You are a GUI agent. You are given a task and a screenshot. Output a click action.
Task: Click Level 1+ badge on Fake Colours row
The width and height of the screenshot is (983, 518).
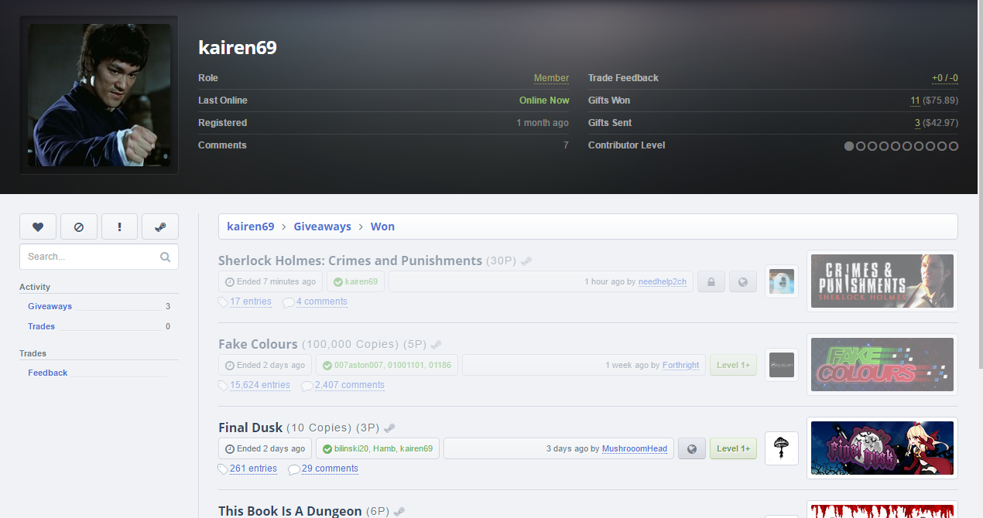coord(733,365)
